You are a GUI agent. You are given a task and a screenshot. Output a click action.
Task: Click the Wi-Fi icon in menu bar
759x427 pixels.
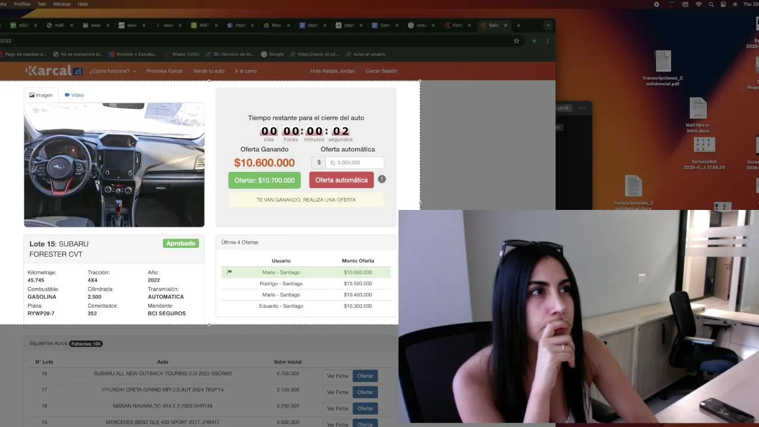(x=699, y=4)
